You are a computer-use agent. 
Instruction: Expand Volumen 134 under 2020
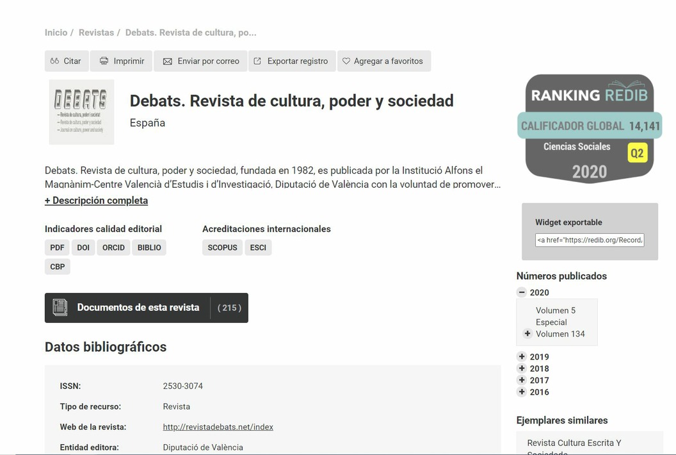pos(527,333)
